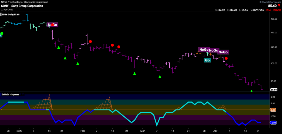The width and height of the screenshot is (282, 134).
Task: Click the NYSE / Technology / Electronic Equipment breadcrumb
Action: 24,2
